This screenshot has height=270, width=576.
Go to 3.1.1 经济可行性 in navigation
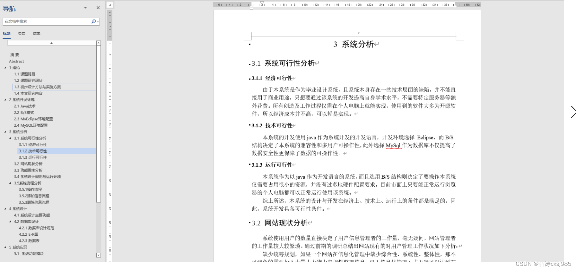click(x=33, y=145)
